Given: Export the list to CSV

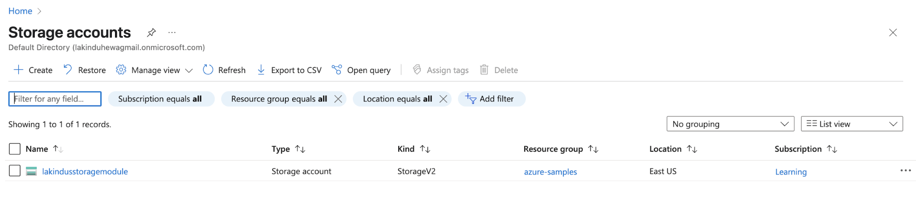Looking at the screenshot, I should click(289, 70).
